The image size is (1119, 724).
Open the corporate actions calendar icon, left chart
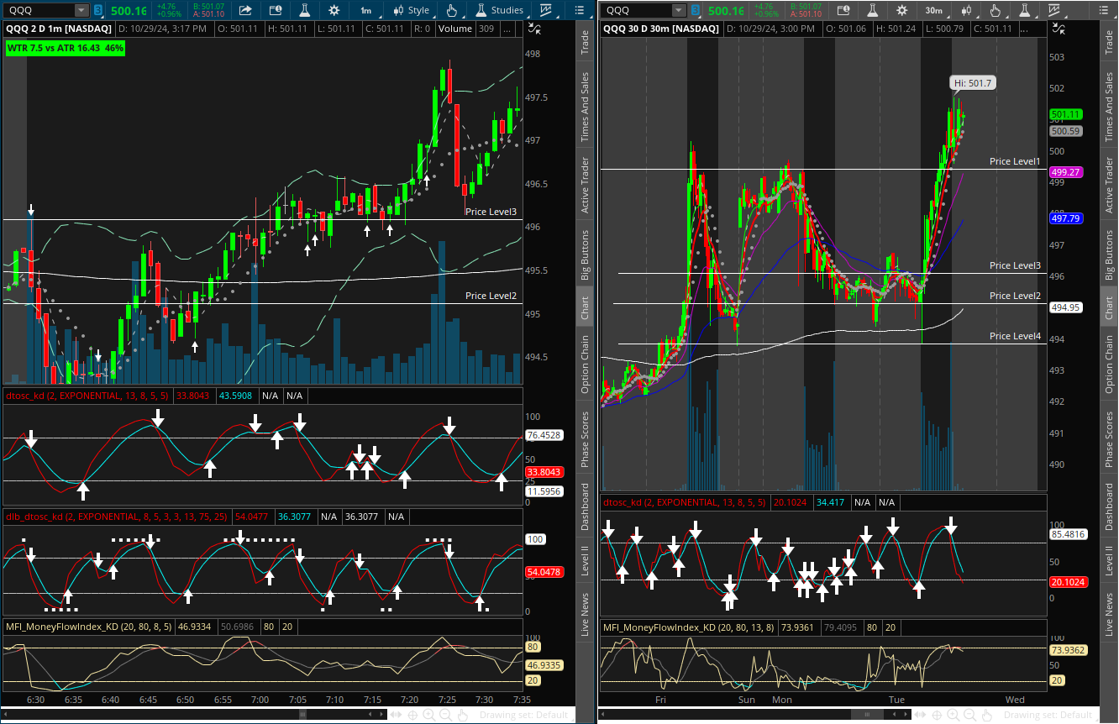pos(275,10)
